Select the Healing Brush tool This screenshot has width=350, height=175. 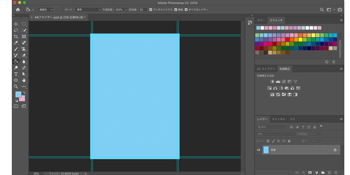(24, 42)
